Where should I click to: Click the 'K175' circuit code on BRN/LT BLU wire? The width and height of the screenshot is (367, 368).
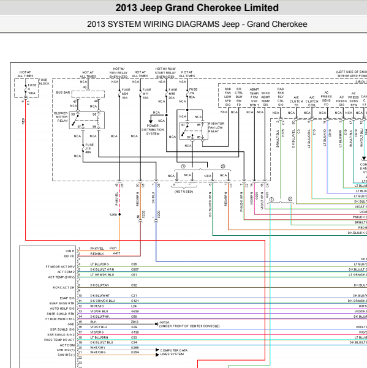click(283, 133)
